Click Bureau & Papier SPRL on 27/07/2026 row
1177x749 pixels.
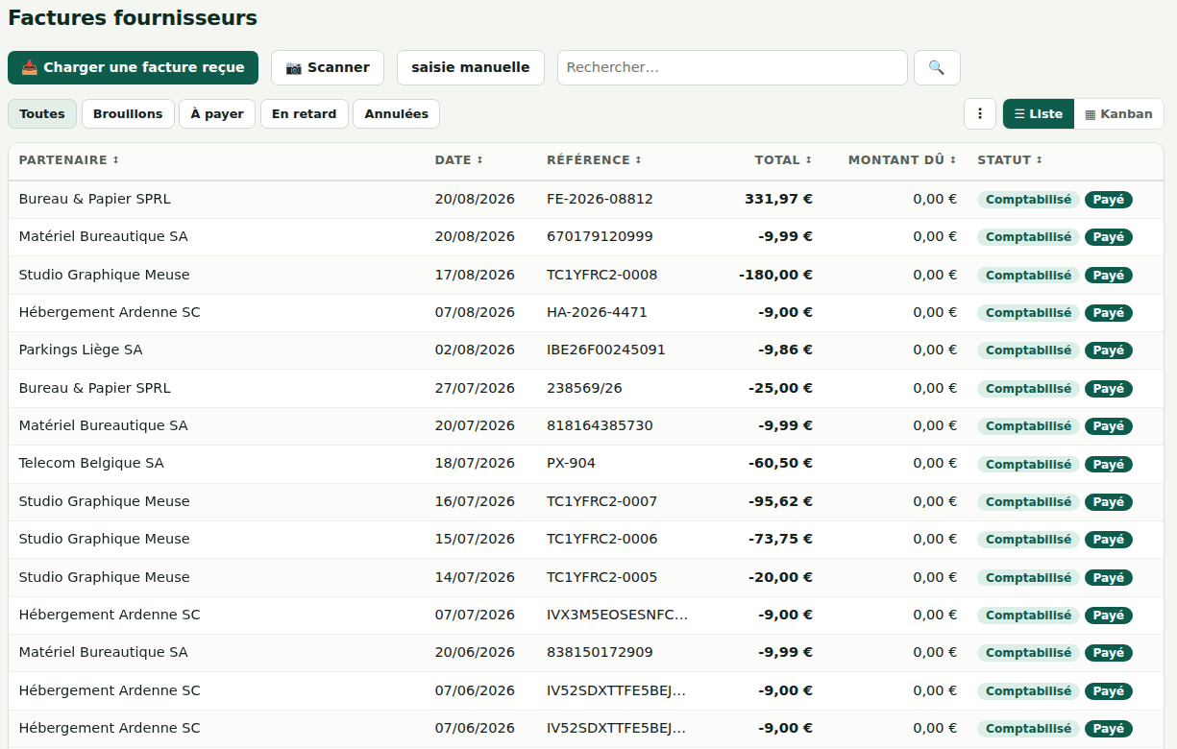point(95,388)
